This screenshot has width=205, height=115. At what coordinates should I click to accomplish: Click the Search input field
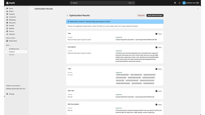pyautogui.click(x=102, y=3)
